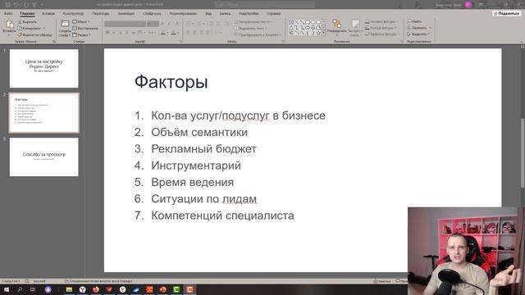Click the 'Факторы' slide title
525x295 pixels.
[171, 82]
